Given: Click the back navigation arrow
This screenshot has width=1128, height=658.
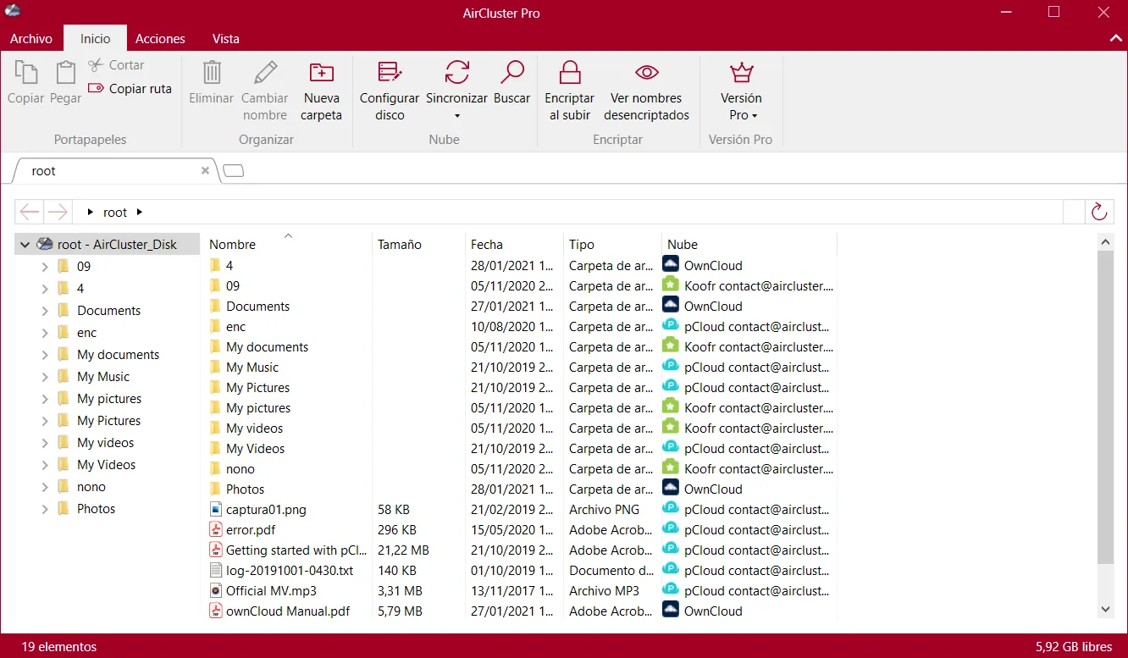Looking at the screenshot, I should [30, 212].
